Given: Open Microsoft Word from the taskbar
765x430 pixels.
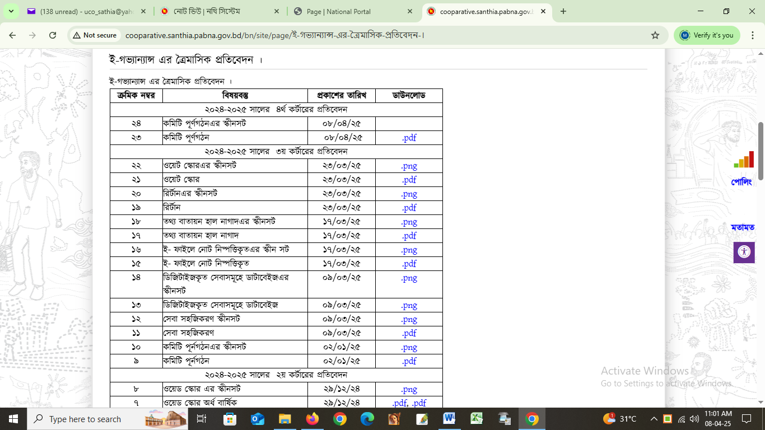Looking at the screenshot, I should 449,419.
